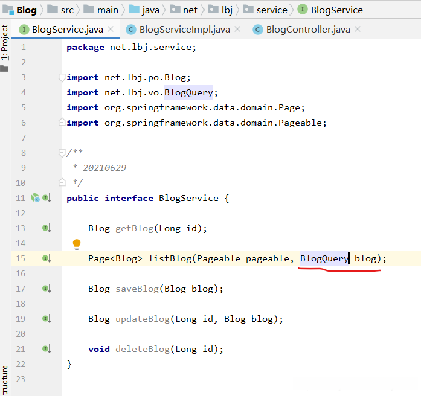Close the BlogService.java tab

pos(111,29)
